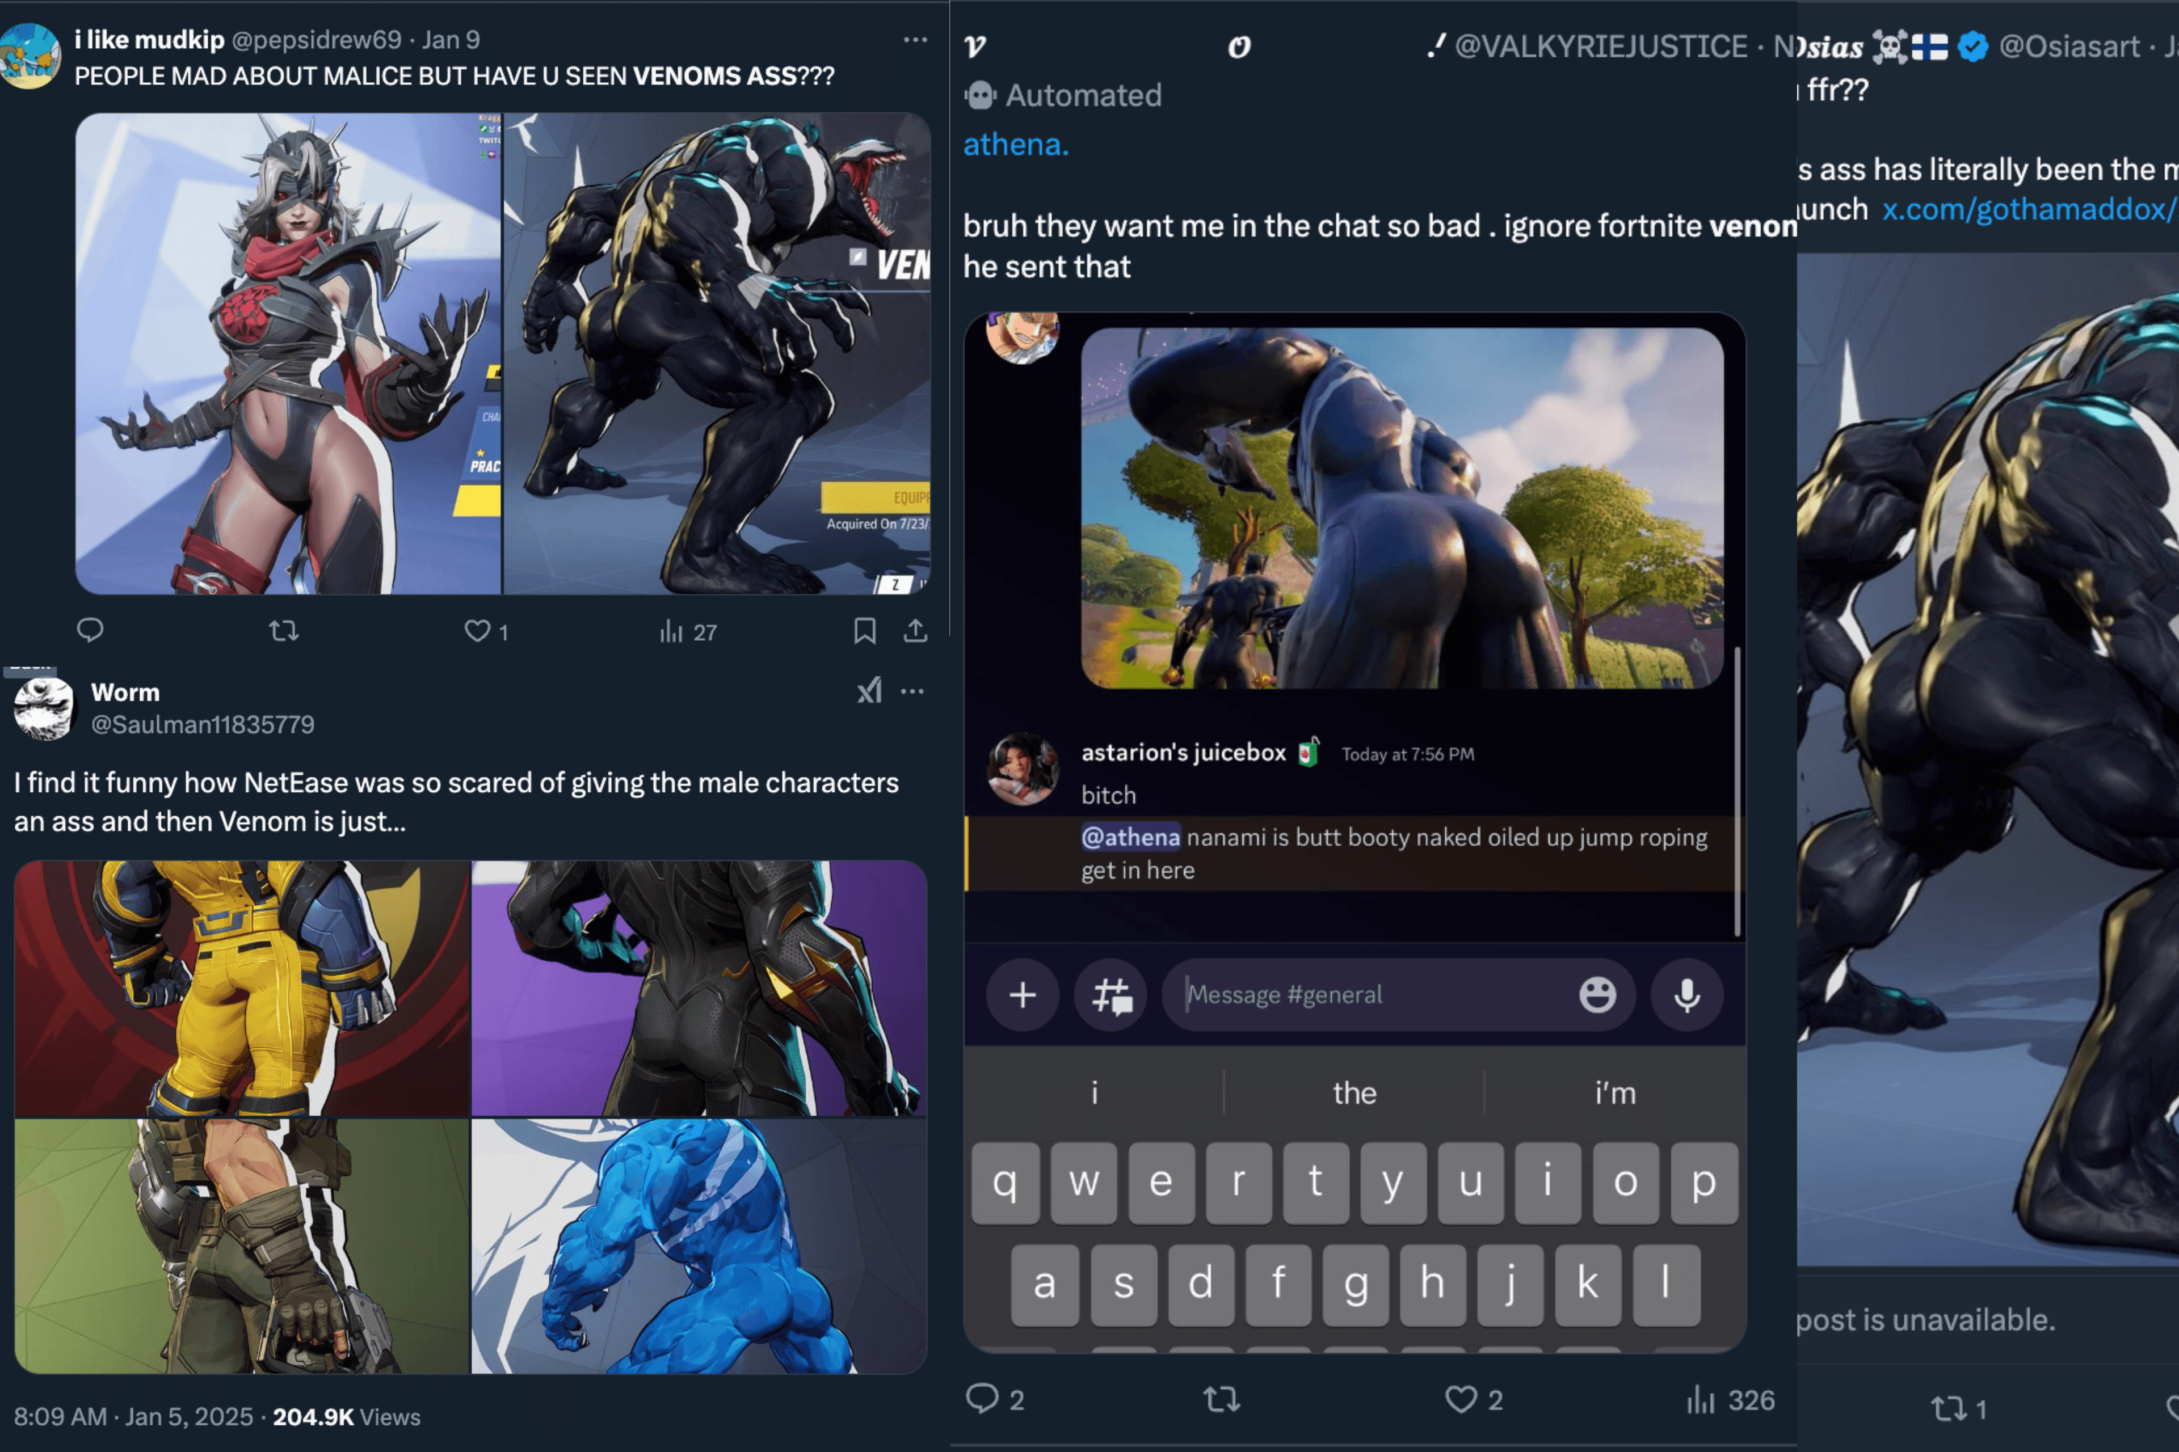
Task: View analytics showing 326 views
Action: 1731,1399
